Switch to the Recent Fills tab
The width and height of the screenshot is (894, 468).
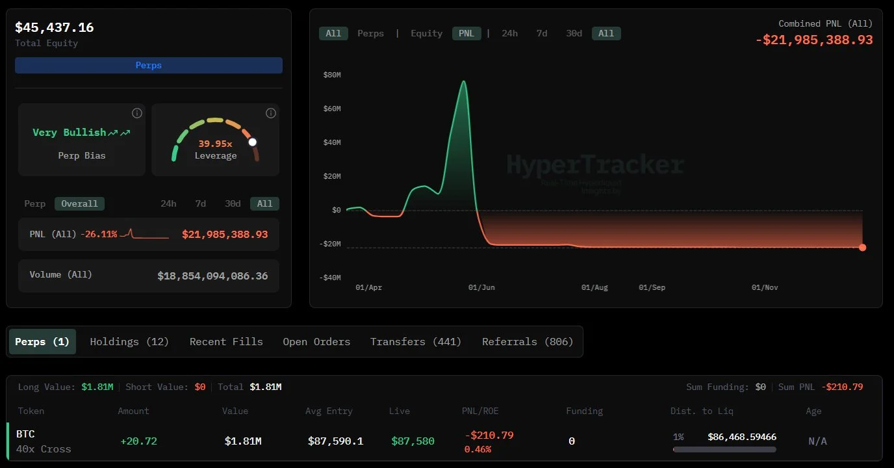click(x=226, y=342)
